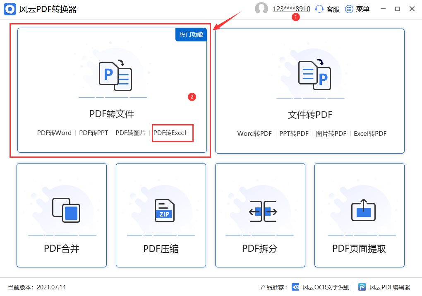Open 客服 customer service
Screen dimensions: 422x296
[333, 9]
